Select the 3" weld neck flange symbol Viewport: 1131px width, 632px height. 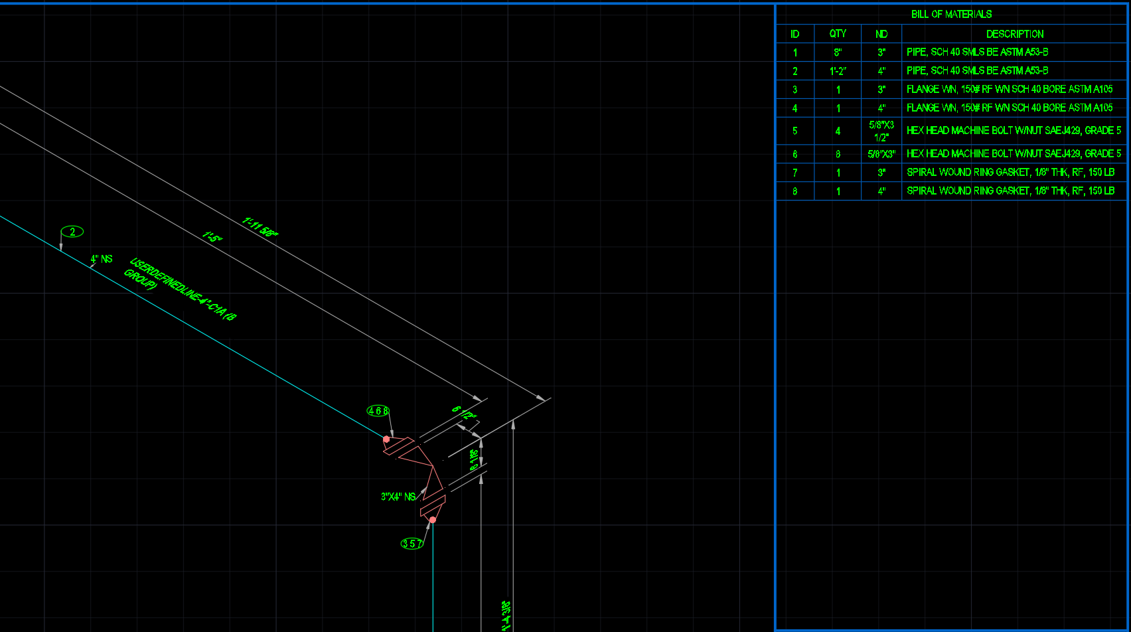(433, 507)
